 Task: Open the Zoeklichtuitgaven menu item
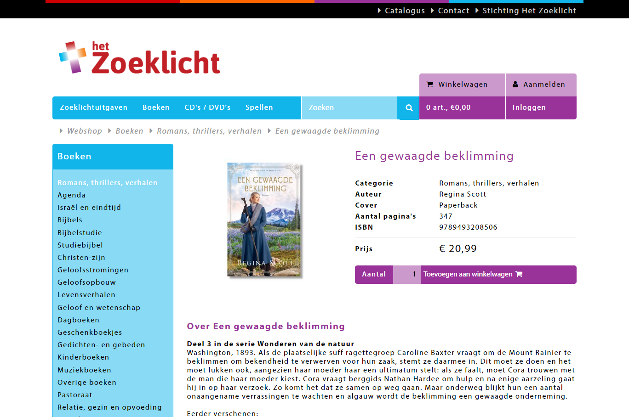coord(93,107)
